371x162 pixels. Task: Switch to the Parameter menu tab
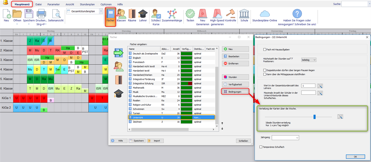point(54,4)
